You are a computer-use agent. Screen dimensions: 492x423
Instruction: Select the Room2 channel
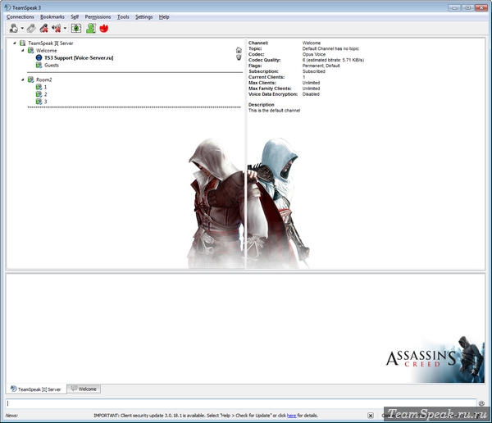(44, 80)
